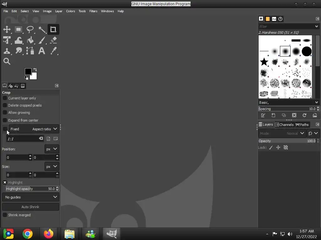Select the Unified Transform tool

[x=7, y=40]
